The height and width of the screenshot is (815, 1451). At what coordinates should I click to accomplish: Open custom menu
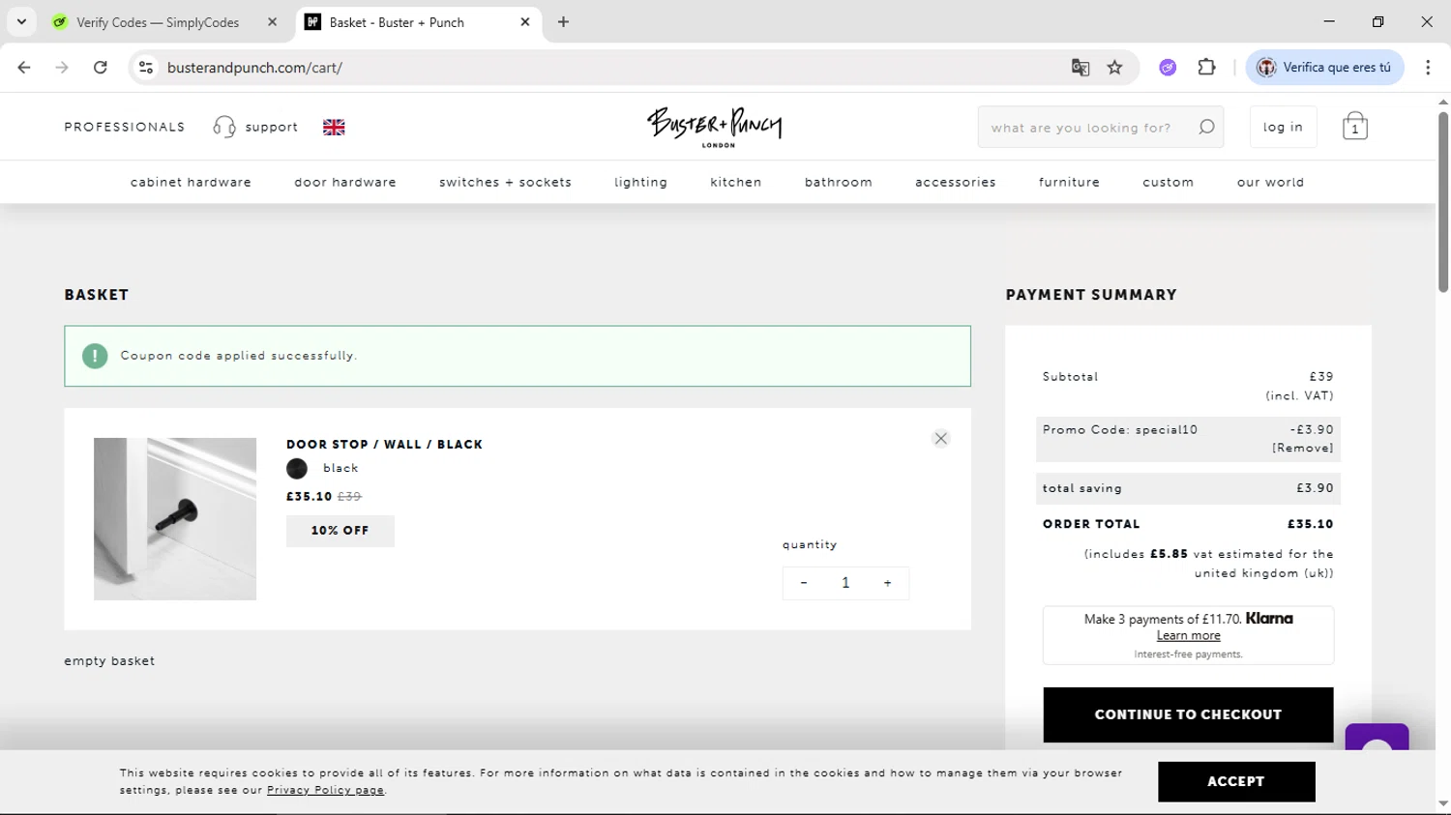point(1168,182)
